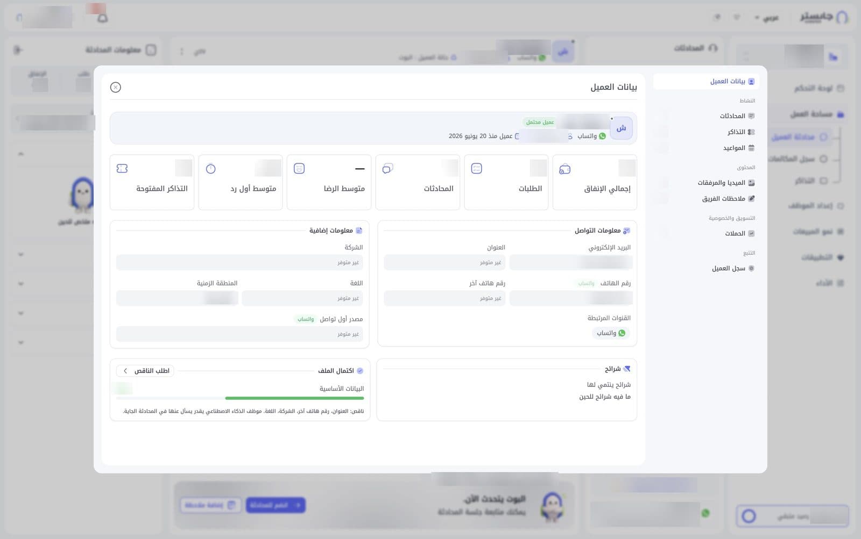Click the icon beside معلومات التواصل heading

[626, 231]
